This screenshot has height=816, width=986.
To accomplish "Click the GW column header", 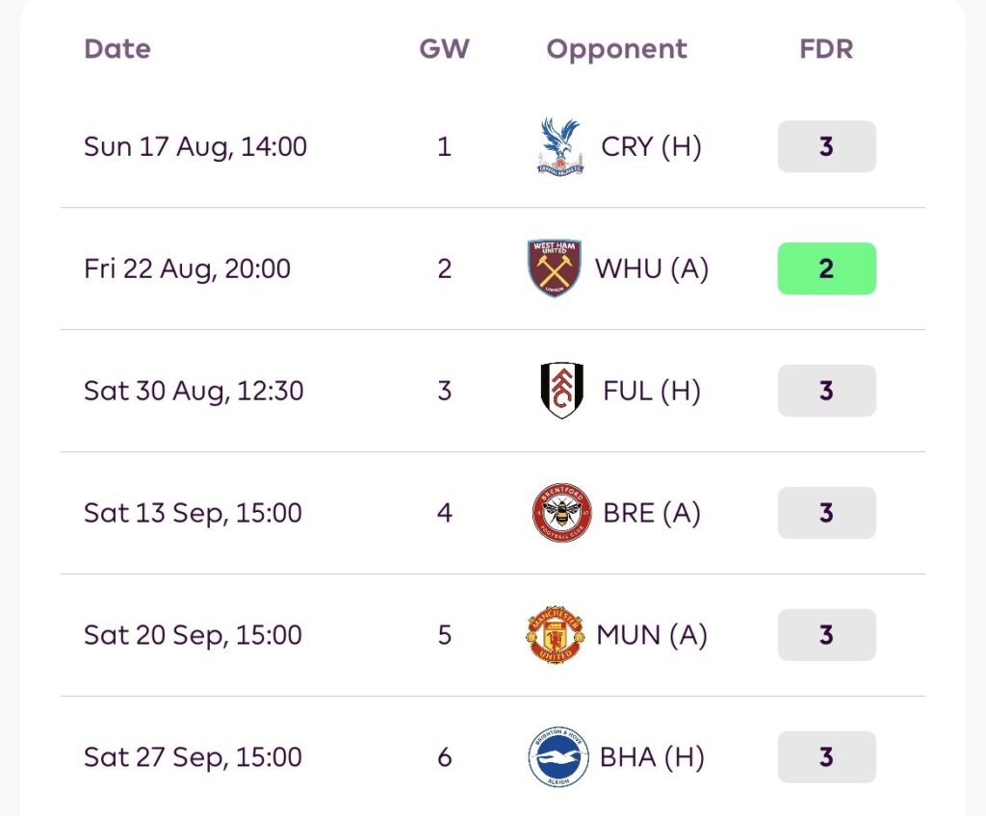I will click(x=445, y=49).
